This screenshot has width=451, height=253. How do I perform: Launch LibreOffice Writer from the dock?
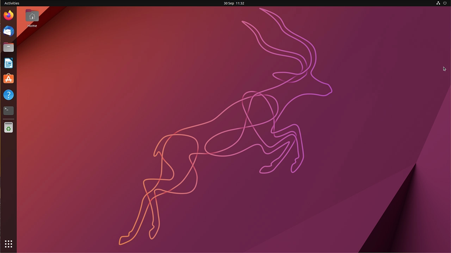click(8, 63)
